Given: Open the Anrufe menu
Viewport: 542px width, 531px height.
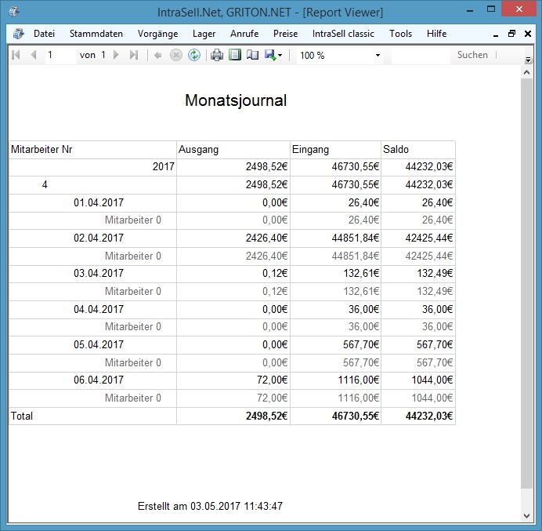Looking at the screenshot, I should 244,34.
